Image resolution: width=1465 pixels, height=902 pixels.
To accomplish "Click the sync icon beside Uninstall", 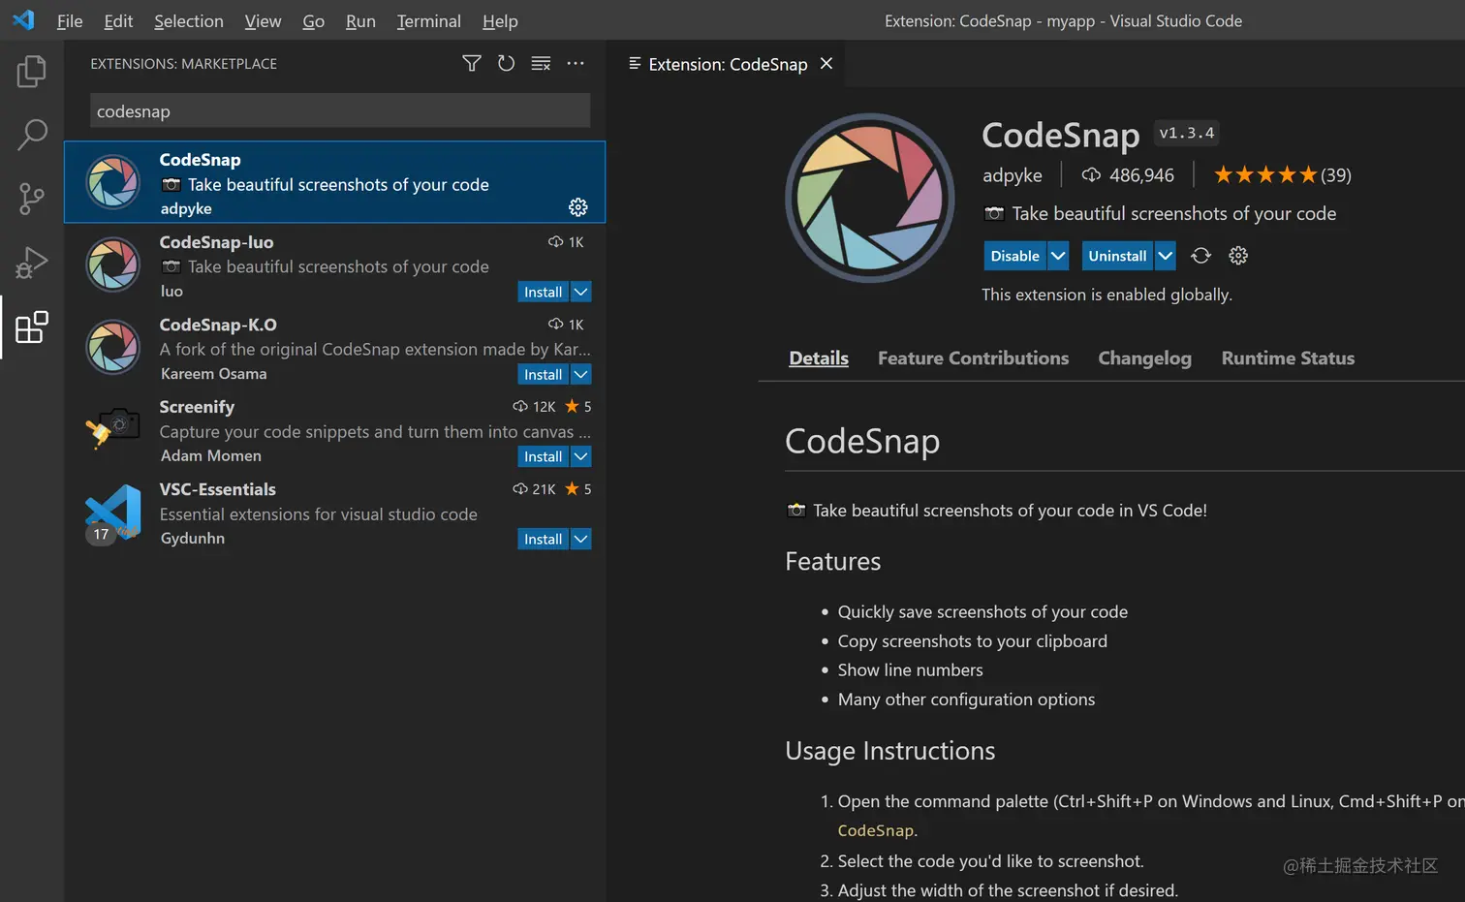I will click(1201, 256).
